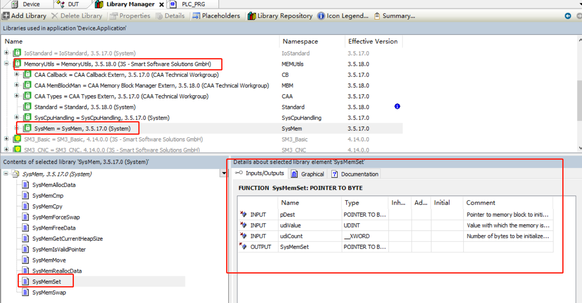Switch to the Device tab
Image resolution: width=582 pixels, height=303 pixels.
27,4
